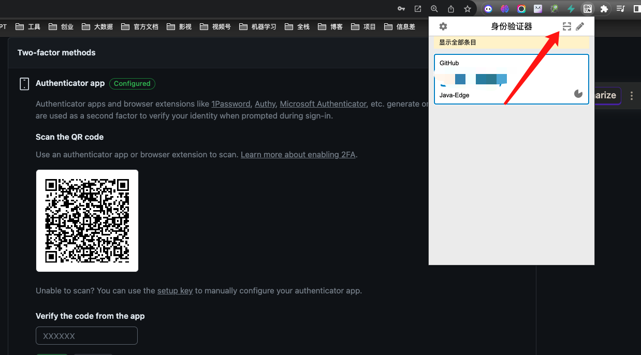Click the scan QR code icon in Authenticator

point(567,26)
